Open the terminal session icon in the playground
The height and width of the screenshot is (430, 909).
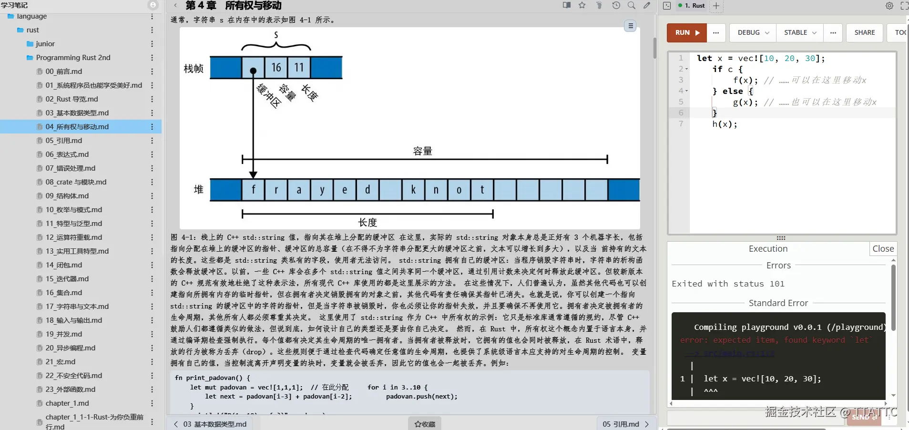666,6
